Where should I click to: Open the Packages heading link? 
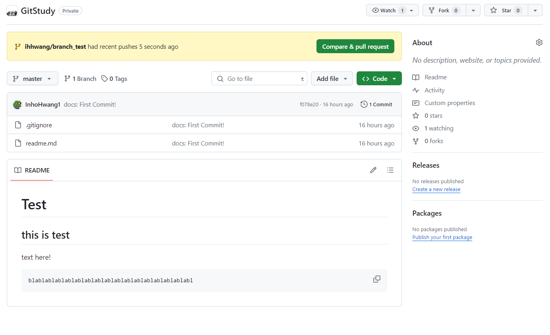[x=427, y=213]
